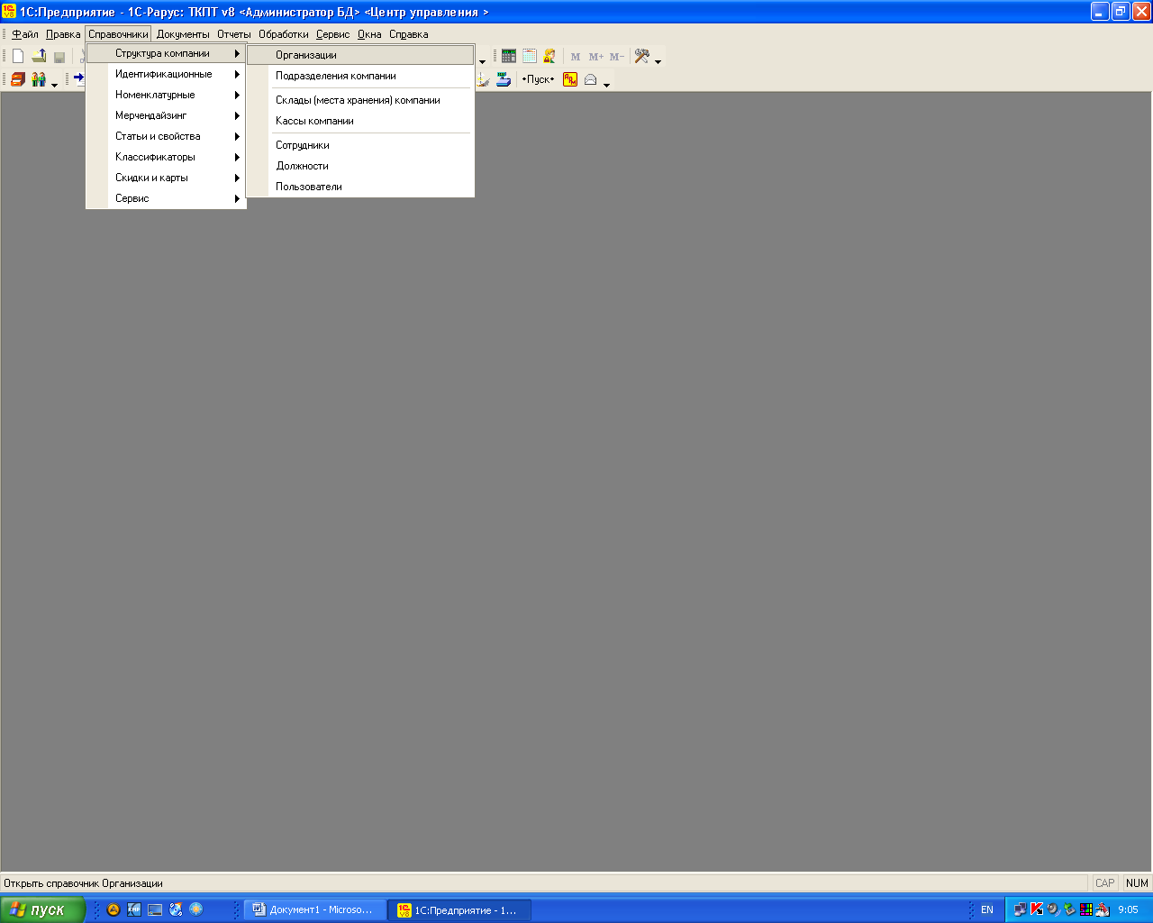
Task: Select Сотрудники menu entry
Action: click(360, 145)
